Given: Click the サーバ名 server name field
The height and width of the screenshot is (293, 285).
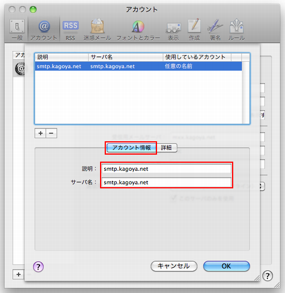Looking at the screenshot, I should [x=166, y=183].
